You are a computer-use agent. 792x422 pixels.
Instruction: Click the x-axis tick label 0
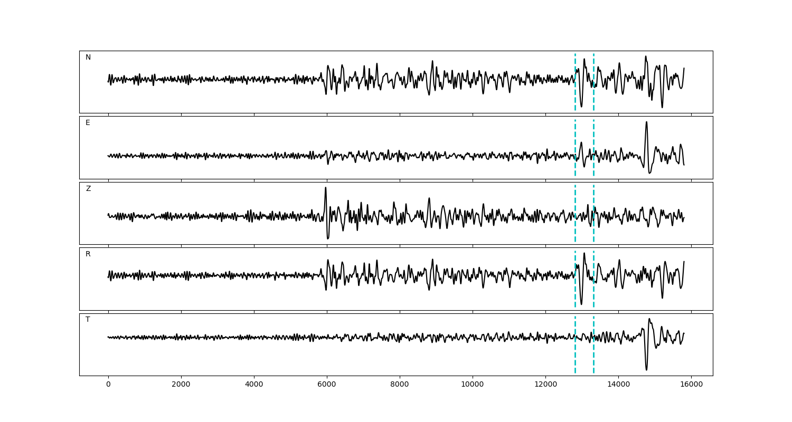(108, 385)
